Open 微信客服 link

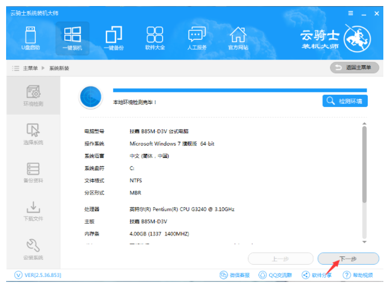(235, 275)
